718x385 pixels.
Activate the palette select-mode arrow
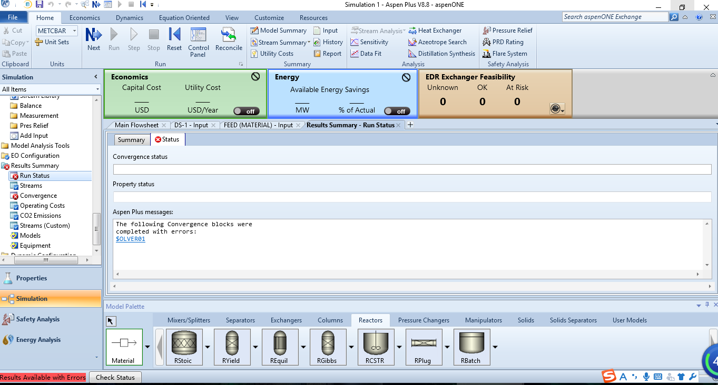(x=111, y=321)
